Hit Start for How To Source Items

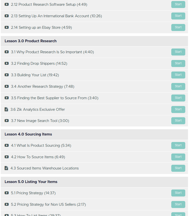click(x=178, y=157)
